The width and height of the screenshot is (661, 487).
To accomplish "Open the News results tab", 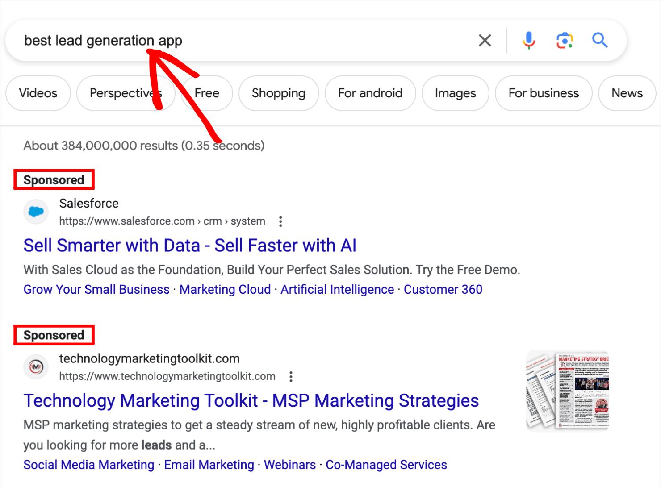I will click(x=627, y=93).
